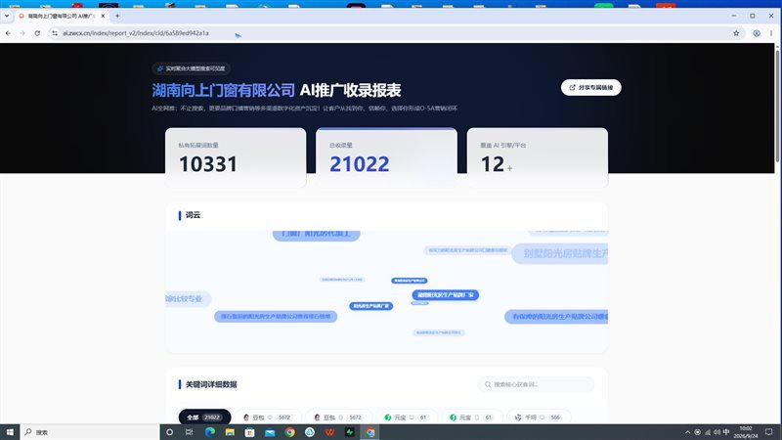Click the page vertical scrollbar thumb
This screenshot has width=782, height=440.
coord(777,105)
